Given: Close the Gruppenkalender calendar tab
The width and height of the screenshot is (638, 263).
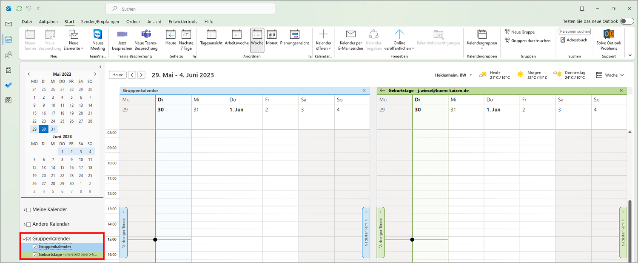Looking at the screenshot, I should [x=364, y=91].
